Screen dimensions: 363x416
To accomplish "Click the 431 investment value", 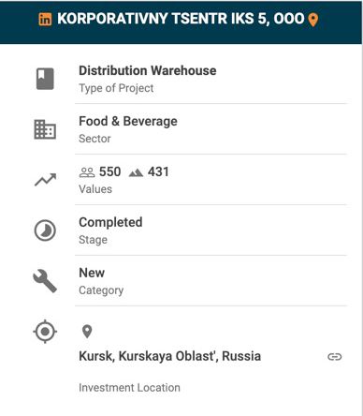I will pos(158,171).
